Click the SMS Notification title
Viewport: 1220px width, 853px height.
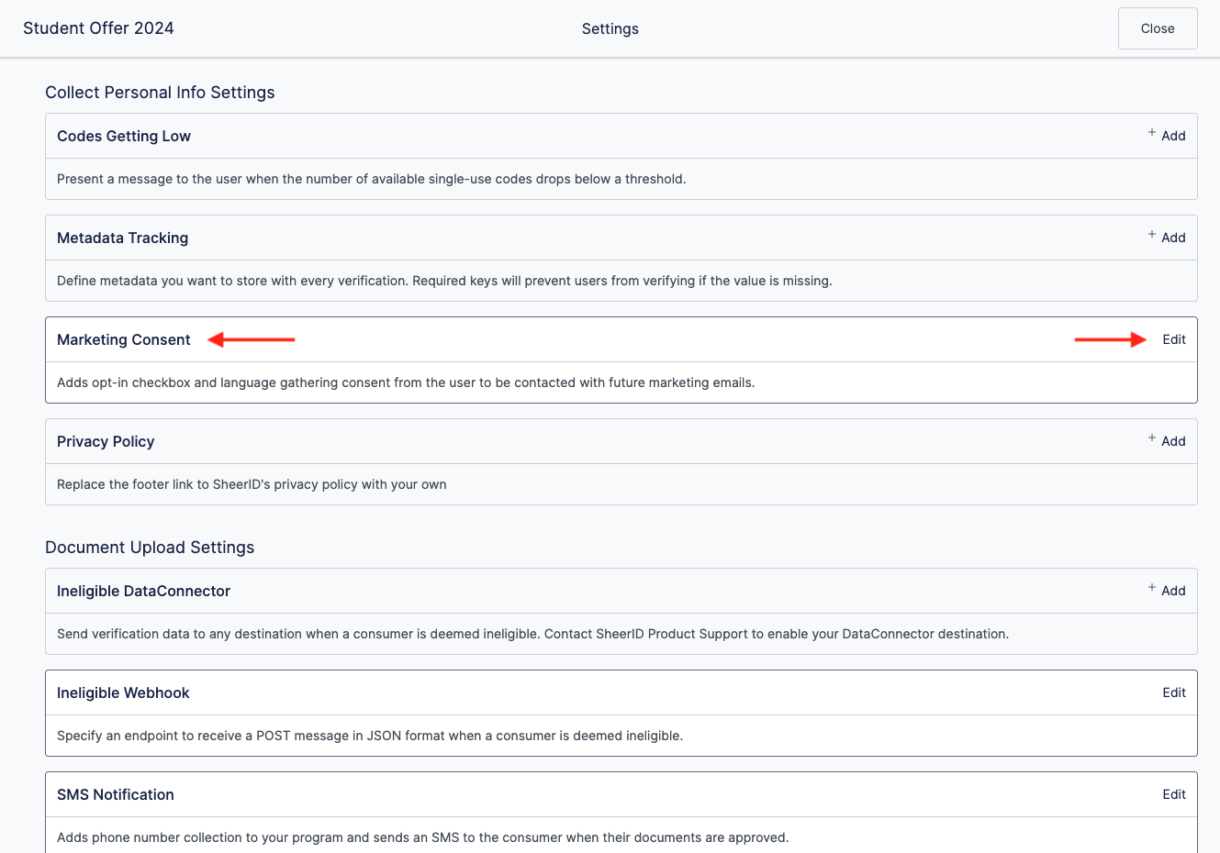coord(116,794)
